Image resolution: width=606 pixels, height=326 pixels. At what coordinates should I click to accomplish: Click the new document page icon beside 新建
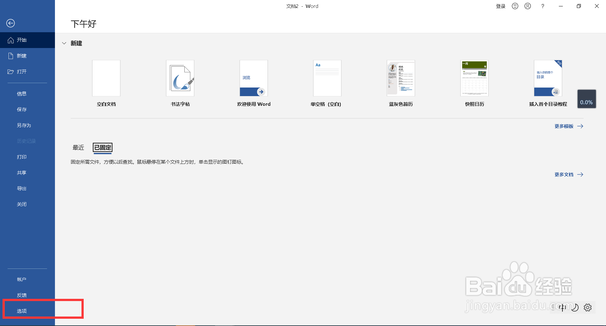11,56
